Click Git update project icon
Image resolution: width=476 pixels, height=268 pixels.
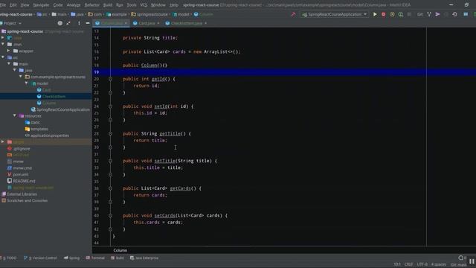(429, 14)
